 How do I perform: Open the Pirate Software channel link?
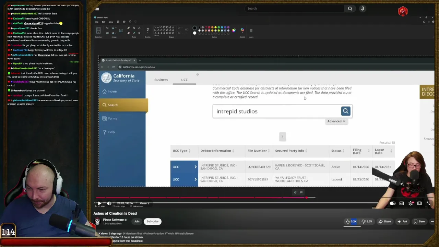click(x=114, y=220)
